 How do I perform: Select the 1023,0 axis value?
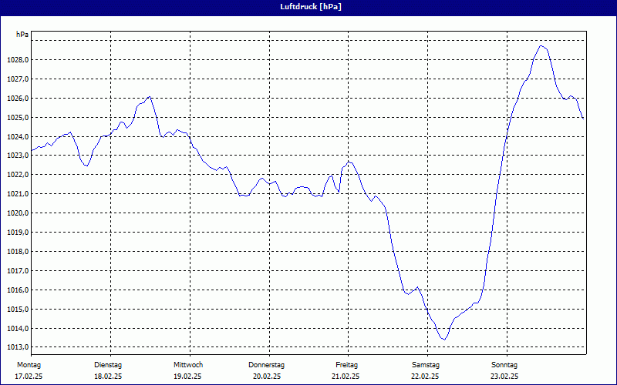coord(18,156)
